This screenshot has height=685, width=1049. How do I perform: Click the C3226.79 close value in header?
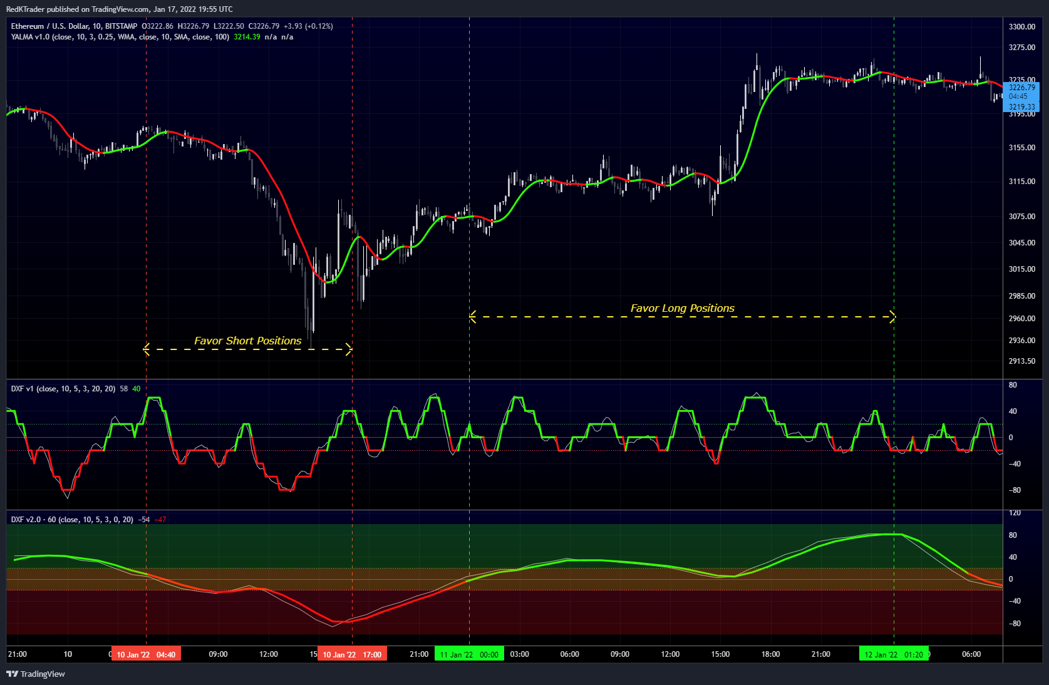264,26
